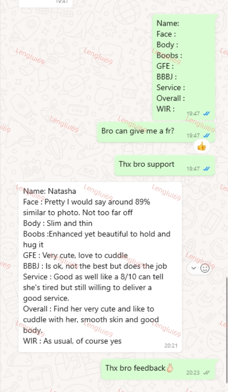Click blue read ticks on the template message

point(207,113)
